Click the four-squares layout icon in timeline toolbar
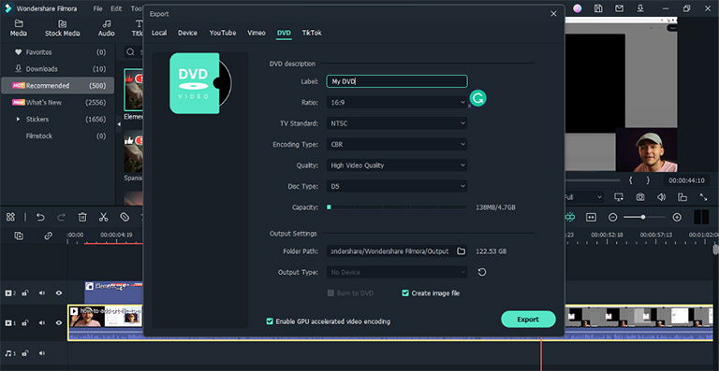This screenshot has width=719, height=371. [10, 218]
